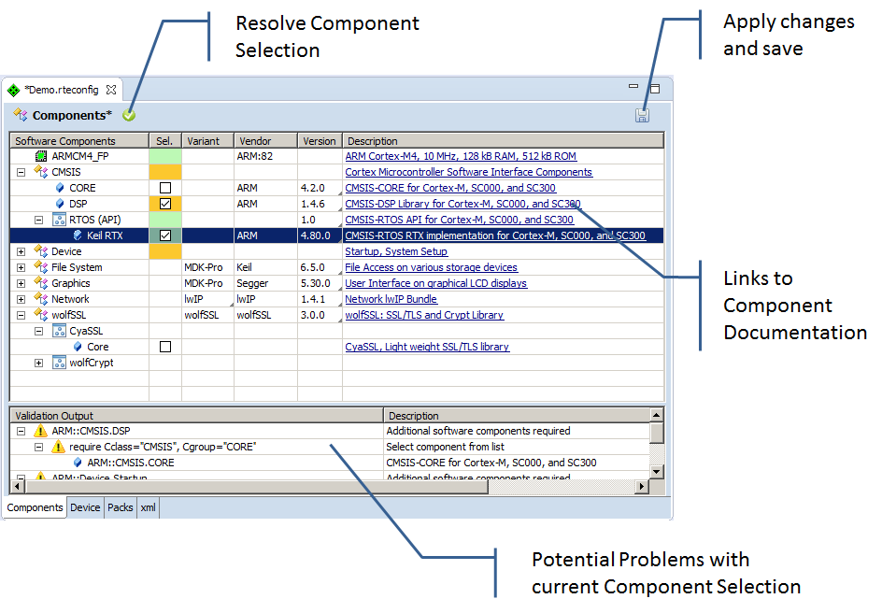
Task: Collapse the ARM::CMSIS.DSP validation entry
Action: pos(21,432)
